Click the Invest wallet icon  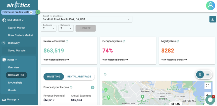point(4,60)
